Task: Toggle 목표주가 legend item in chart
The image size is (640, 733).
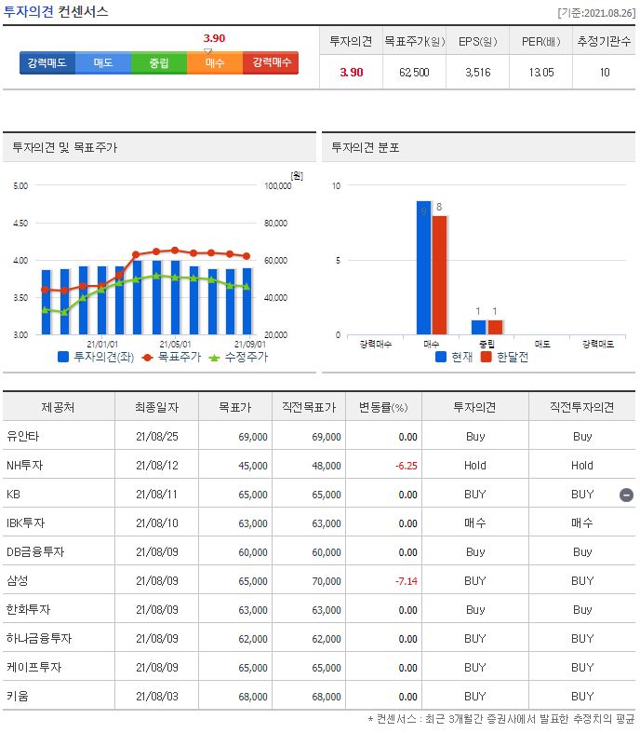Action: pyautogui.click(x=171, y=357)
